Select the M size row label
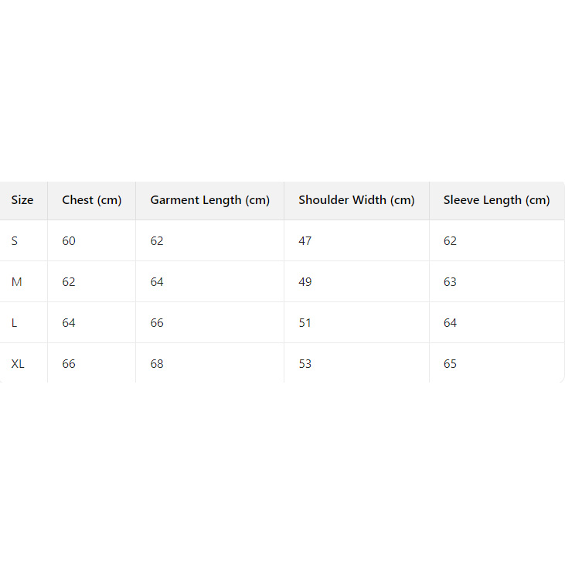The width and height of the screenshot is (565, 565). [16, 282]
